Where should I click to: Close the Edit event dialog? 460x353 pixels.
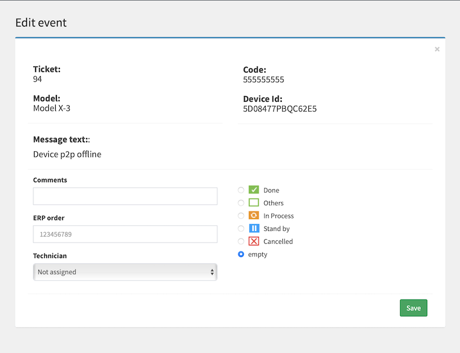(437, 49)
